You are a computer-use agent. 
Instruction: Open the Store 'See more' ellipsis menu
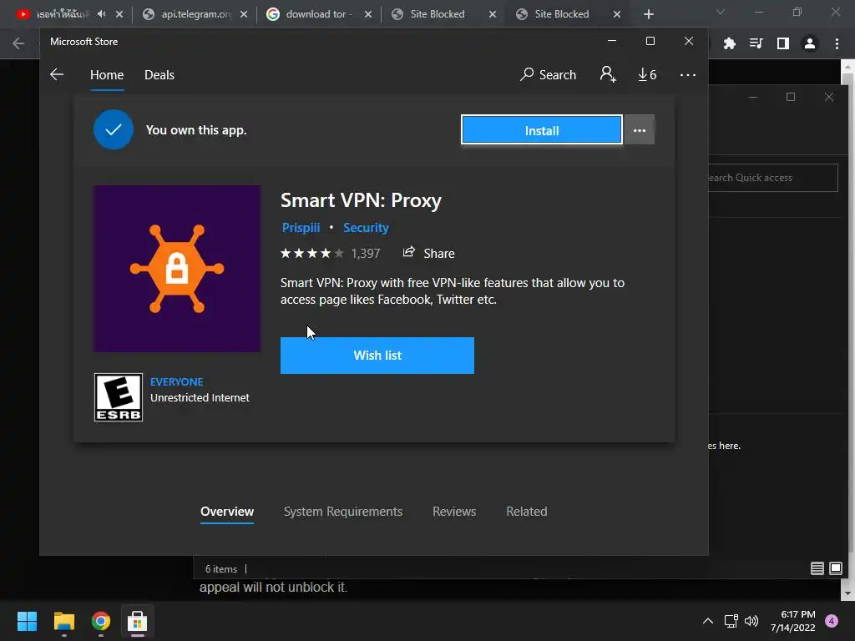pyautogui.click(x=688, y=74)
